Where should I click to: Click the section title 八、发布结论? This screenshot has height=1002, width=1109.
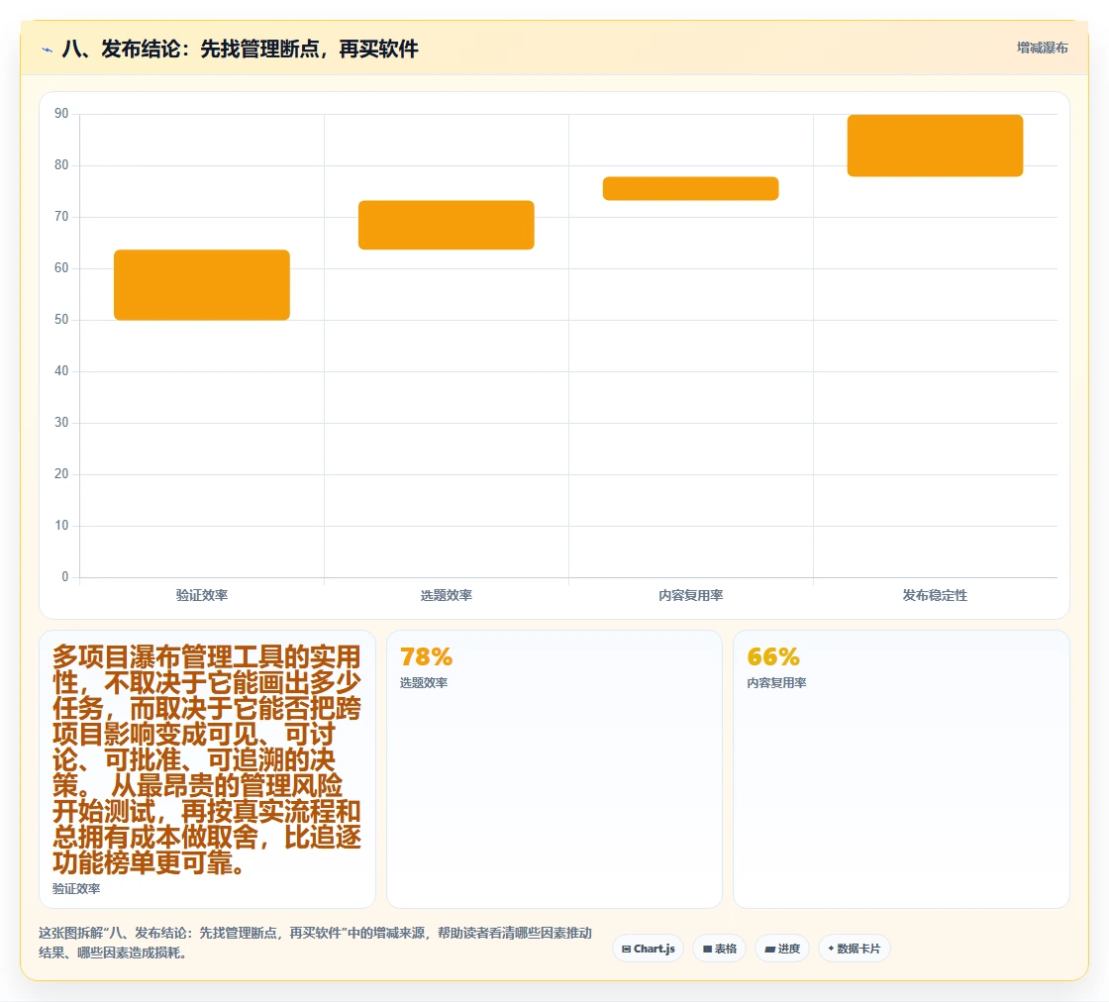point(241,49)
